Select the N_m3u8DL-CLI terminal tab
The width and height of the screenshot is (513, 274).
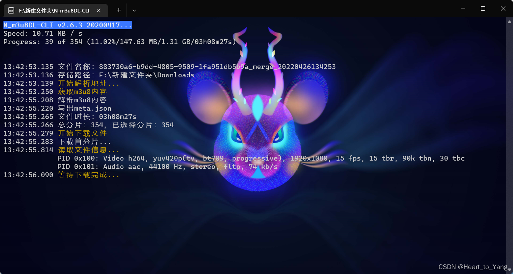[55, 10]
